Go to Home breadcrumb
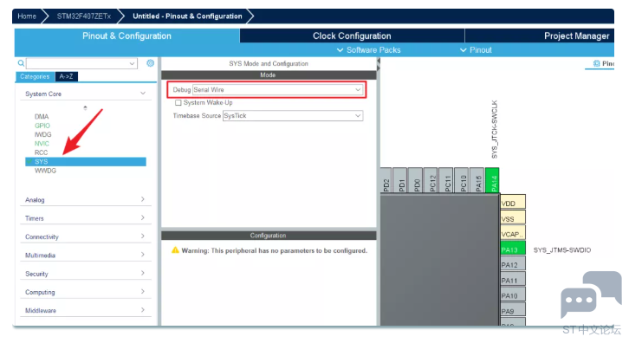Viewport: 629px width, 343px height. coord(27,16)
